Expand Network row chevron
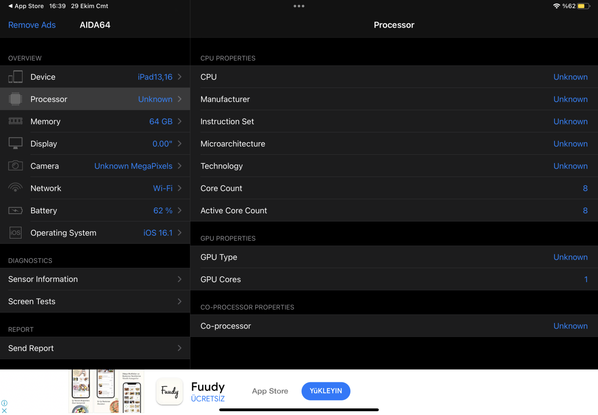Image resolution: width=598 pixels, height=415 pixels. pyautogui.click(x=180, y=188)
